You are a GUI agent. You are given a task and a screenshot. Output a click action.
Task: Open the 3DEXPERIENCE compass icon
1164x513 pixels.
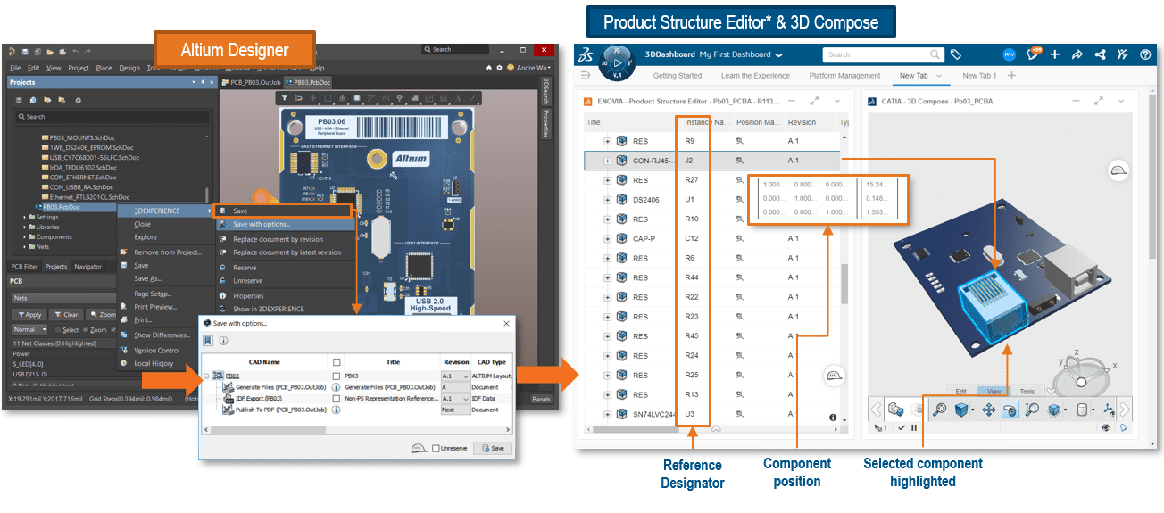pyautogui.click(x=618, y=62)
